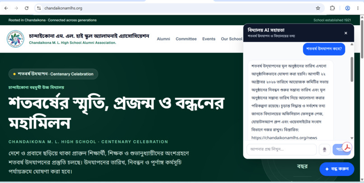
Task: Click the chat scrollbar down arrow
Action: (352, 138)
